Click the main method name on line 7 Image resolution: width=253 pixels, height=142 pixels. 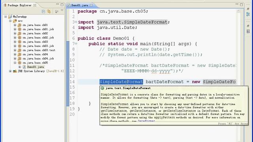tap(145, 44)
